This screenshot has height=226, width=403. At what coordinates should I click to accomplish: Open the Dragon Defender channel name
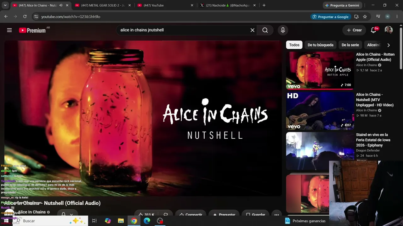[x=368, y=150]
